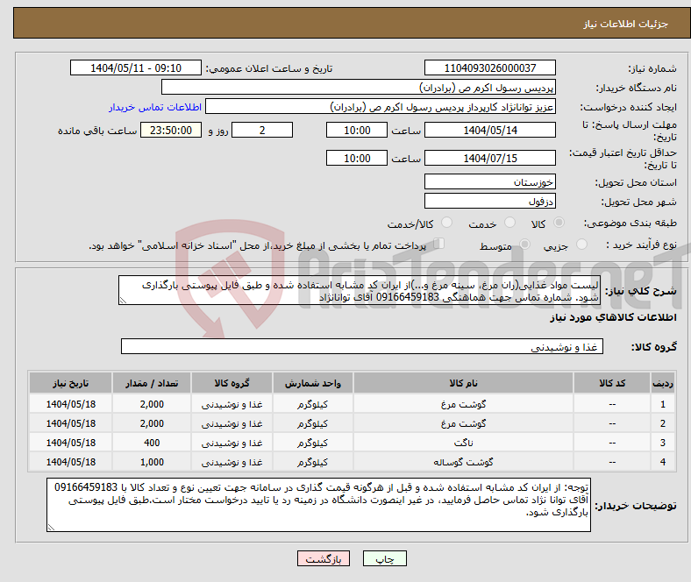Click the quantity 400 cell

(152, 443)
